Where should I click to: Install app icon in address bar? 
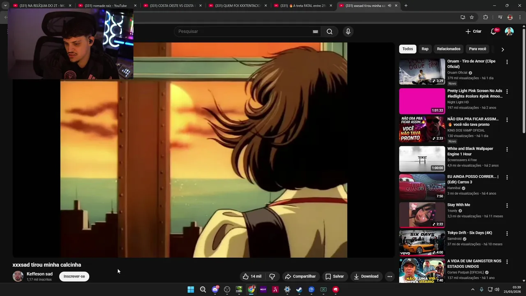pyautogui.click(x=463, y=17)
